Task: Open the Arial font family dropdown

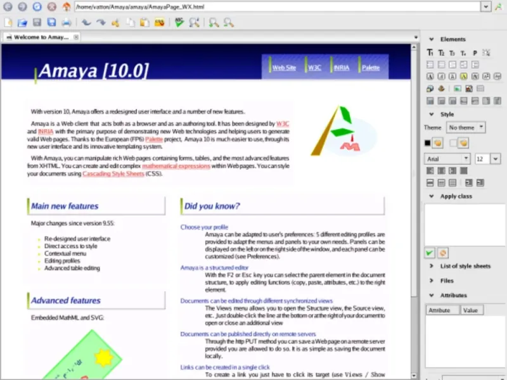Action: (447, 159)
